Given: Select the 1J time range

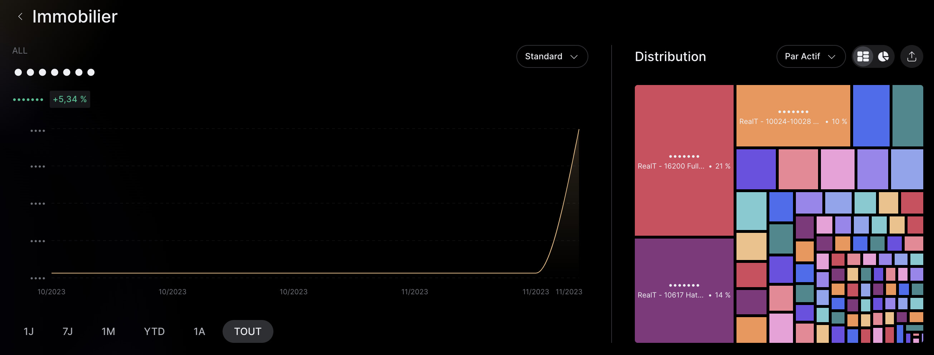Looking at the screenshot, I should pyautogui.click(x=29, y=331).
